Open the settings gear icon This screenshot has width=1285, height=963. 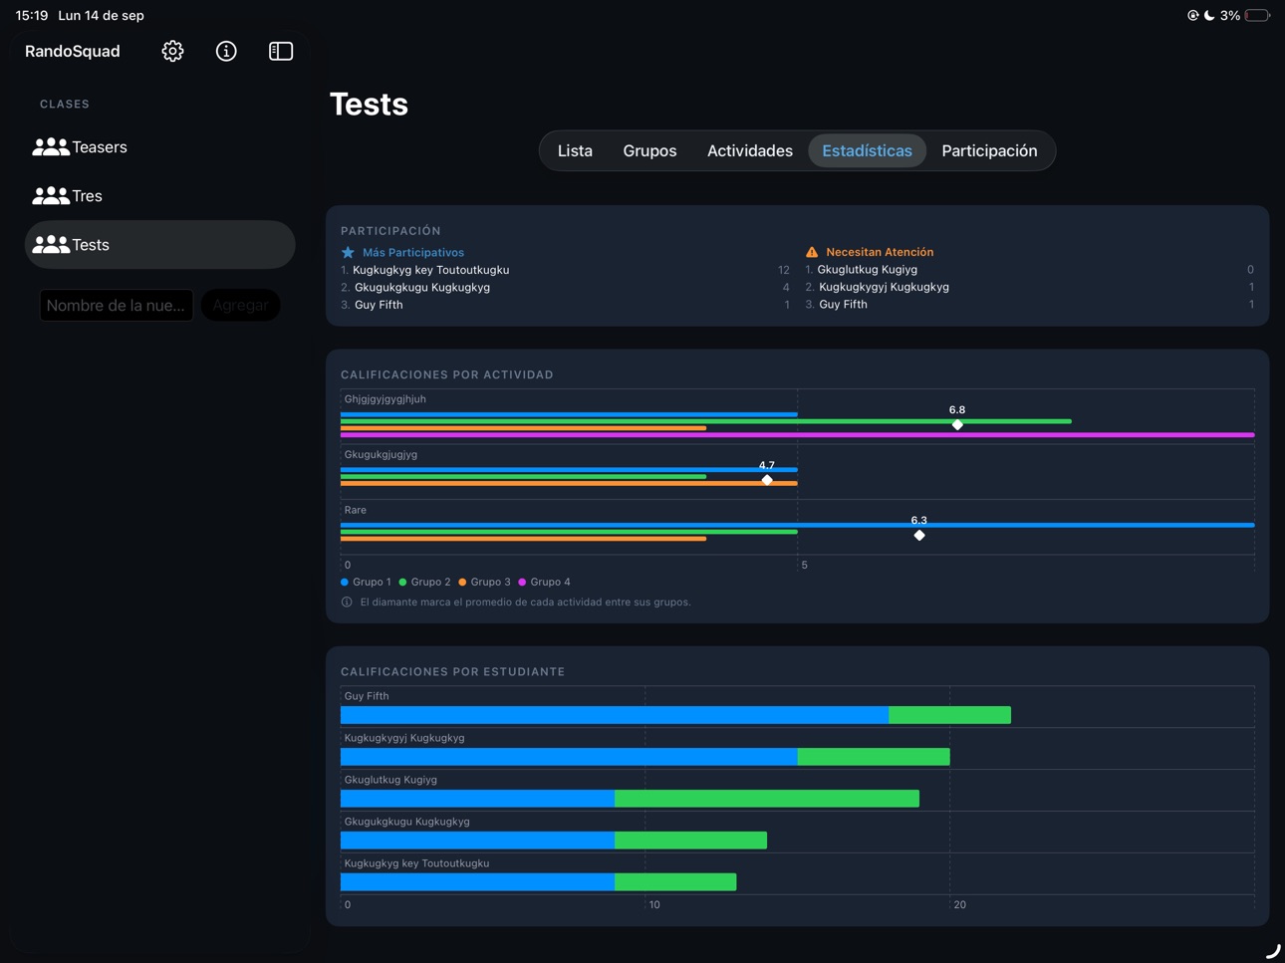(x=172, y=51)
